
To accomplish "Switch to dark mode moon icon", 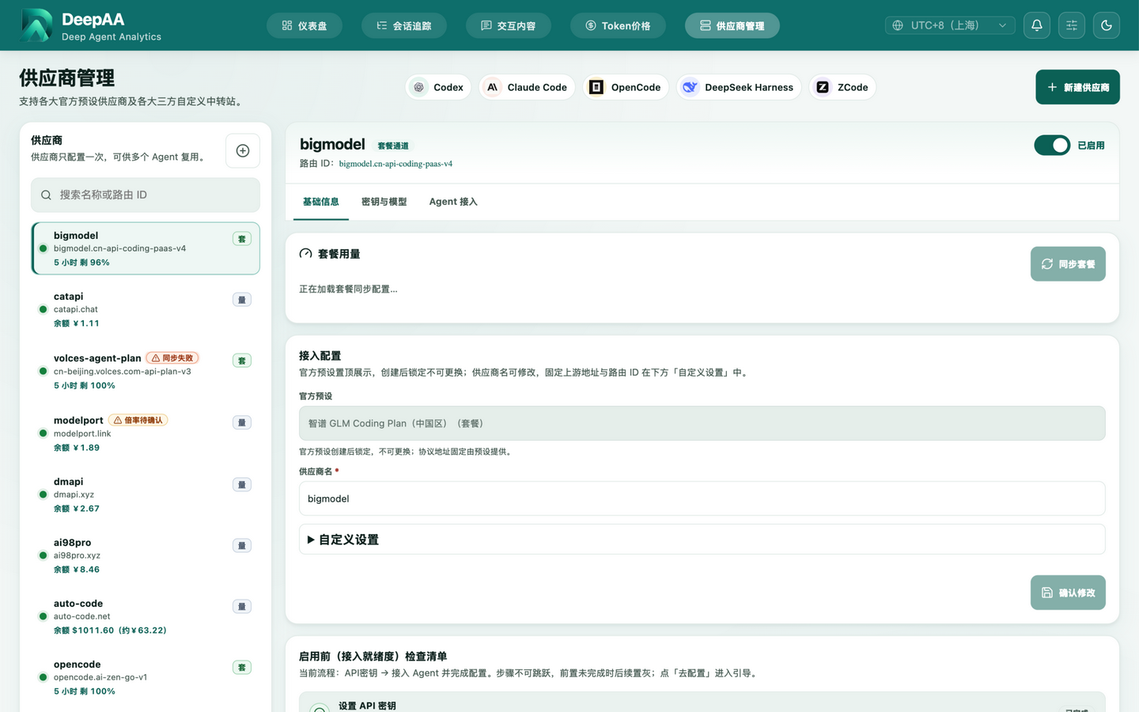I will 1107,25.
